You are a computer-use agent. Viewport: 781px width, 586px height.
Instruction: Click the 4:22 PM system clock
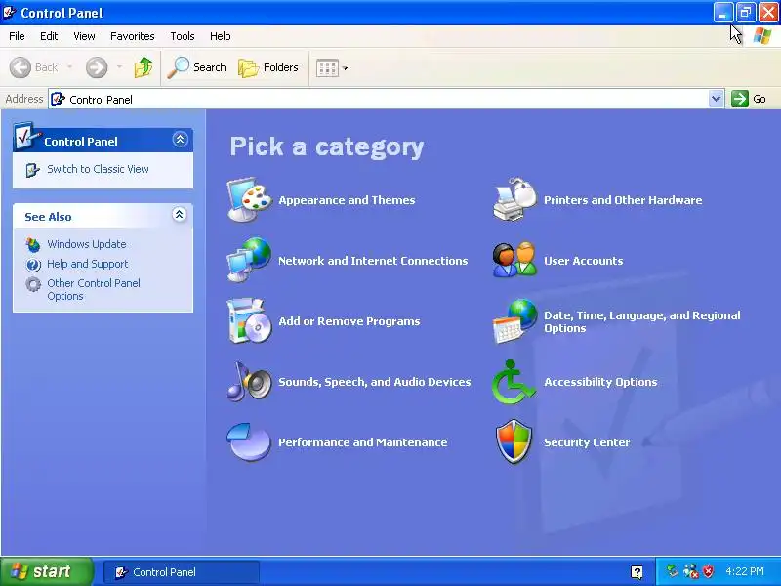tap(745, 571)
